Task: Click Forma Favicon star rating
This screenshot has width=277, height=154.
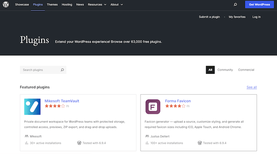Action: pos(175,106)
